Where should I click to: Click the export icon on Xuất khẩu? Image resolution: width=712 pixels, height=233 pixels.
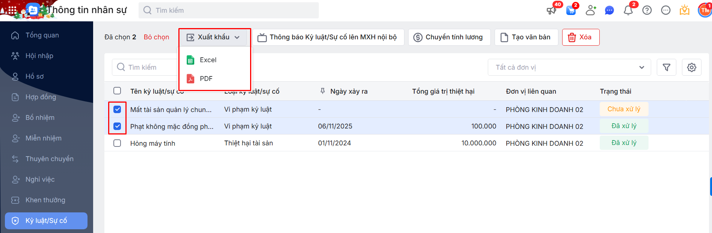pos(190,37)
